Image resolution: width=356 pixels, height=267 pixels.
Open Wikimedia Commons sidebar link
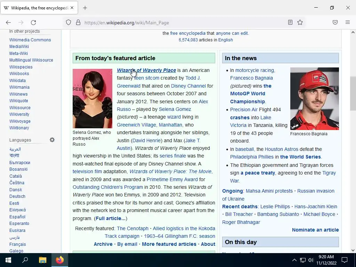click(30, 40)
